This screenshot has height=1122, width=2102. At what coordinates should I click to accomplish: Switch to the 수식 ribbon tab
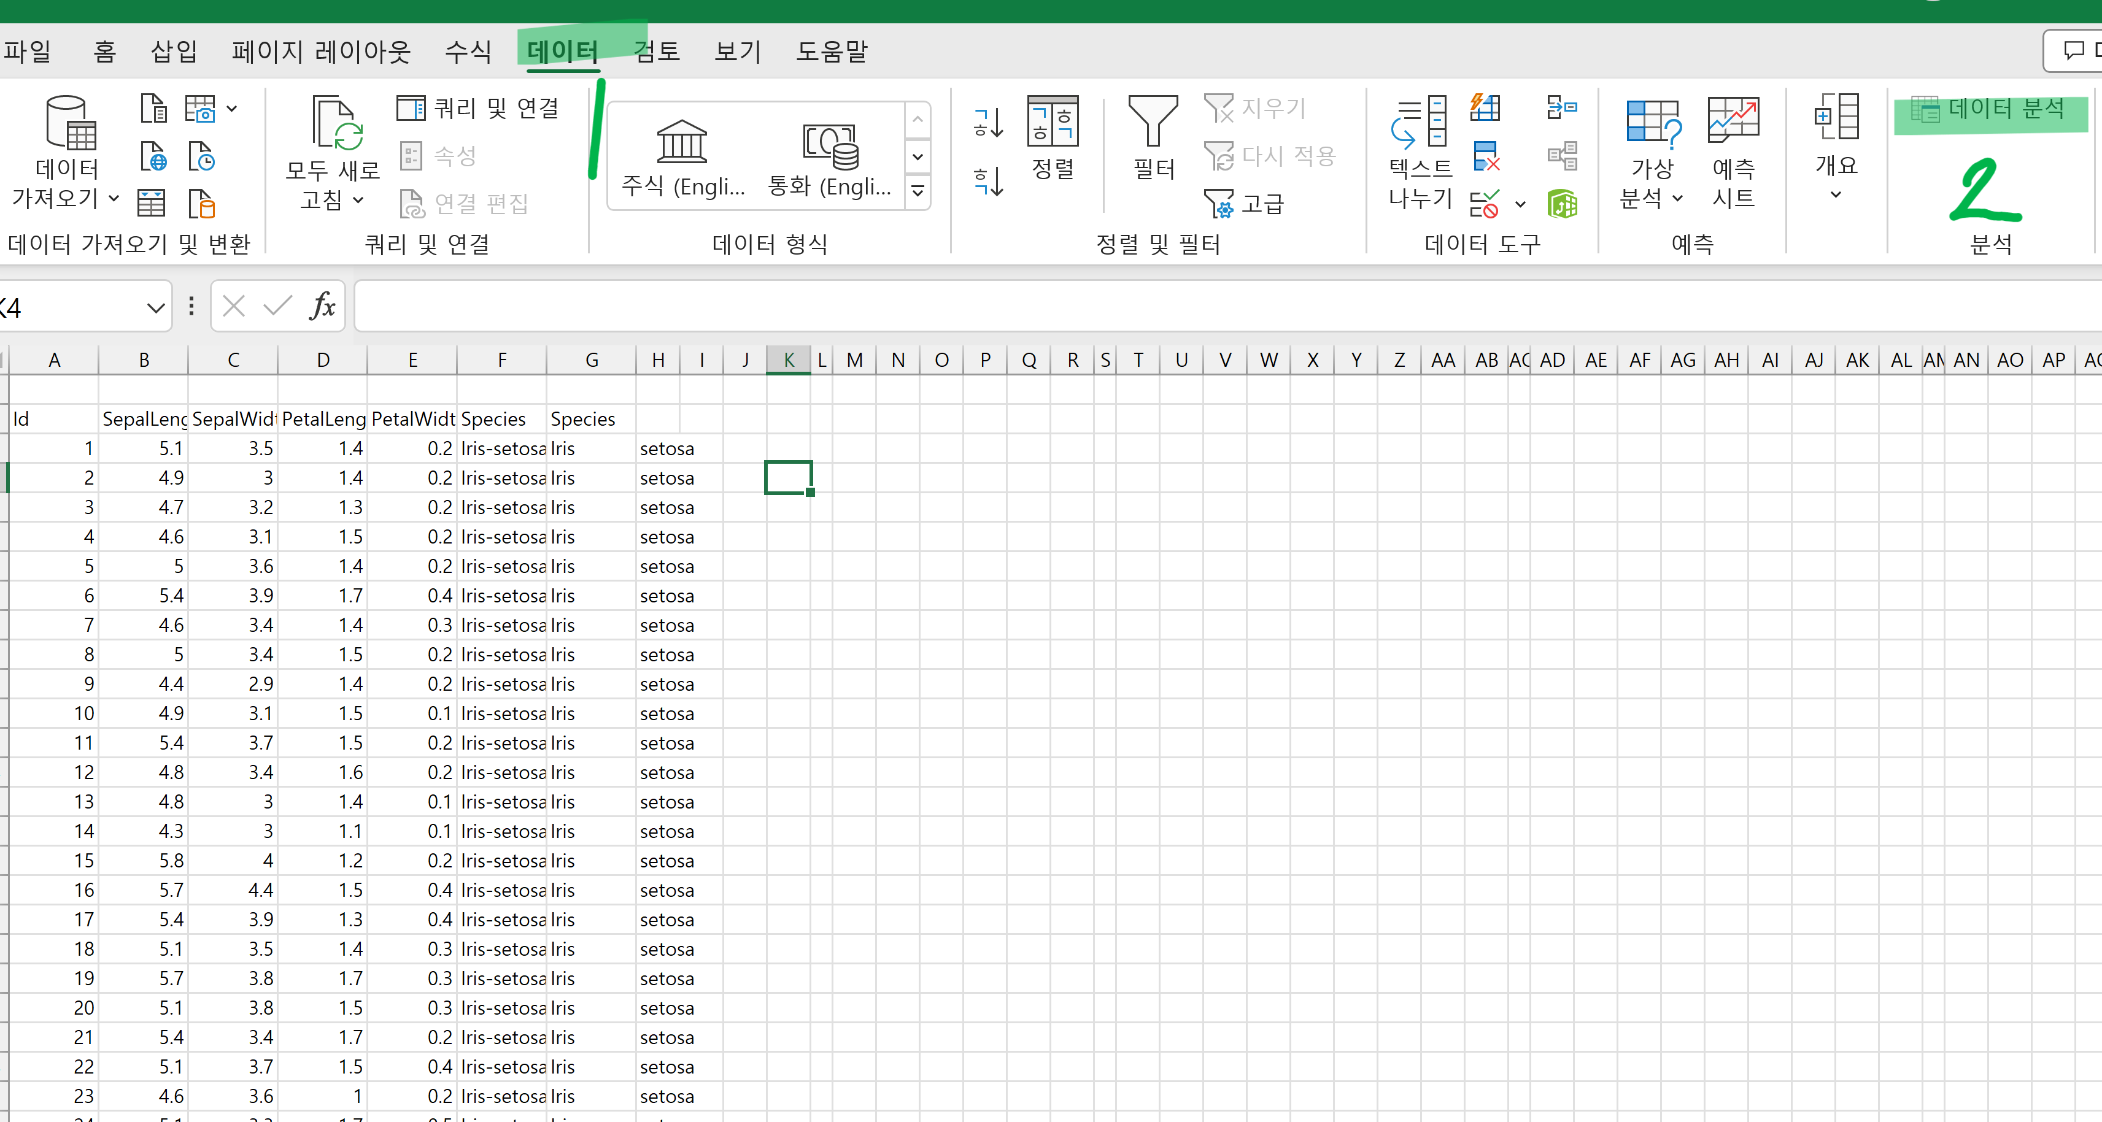(x=468, y=52)
